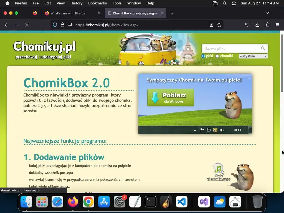Open a new tab with plus button
The image size is (284, 213).
(x=172, y=13)
